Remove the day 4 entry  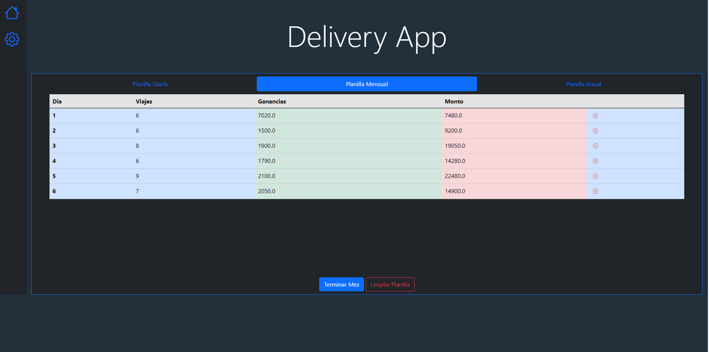click(595, 161)
